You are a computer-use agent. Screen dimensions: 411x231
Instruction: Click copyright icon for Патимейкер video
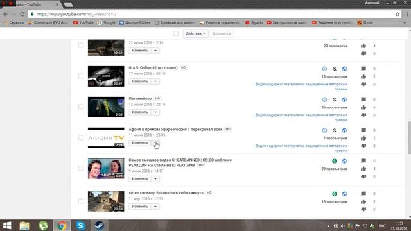pos(324,99)
